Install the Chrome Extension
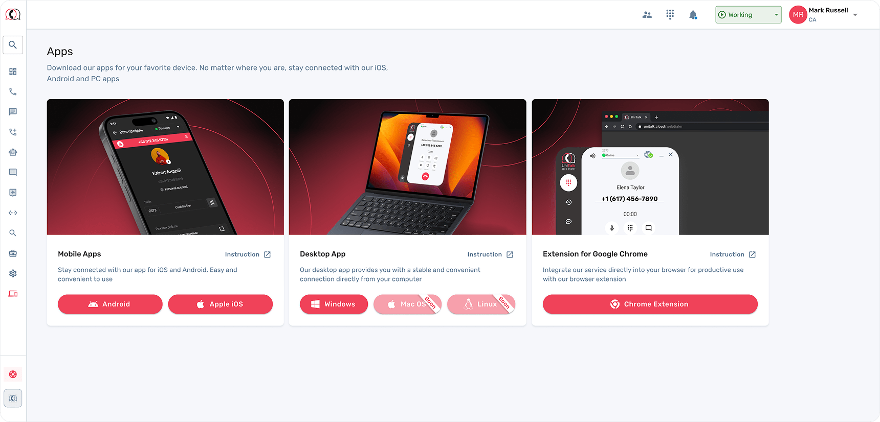This screenshot has height=422, width=880. [x=650, y=304]
